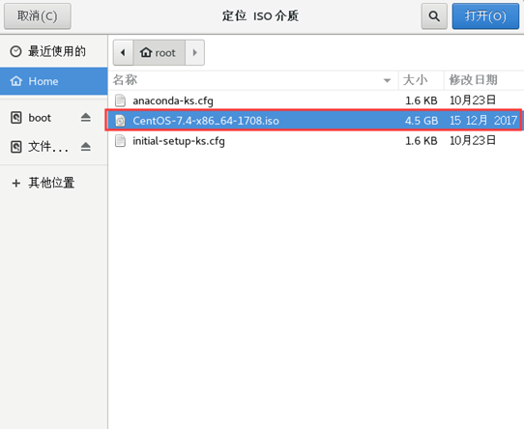Click the CentOS ISO file icon
This screenshot has width=524, height=429.
point(120,121)
